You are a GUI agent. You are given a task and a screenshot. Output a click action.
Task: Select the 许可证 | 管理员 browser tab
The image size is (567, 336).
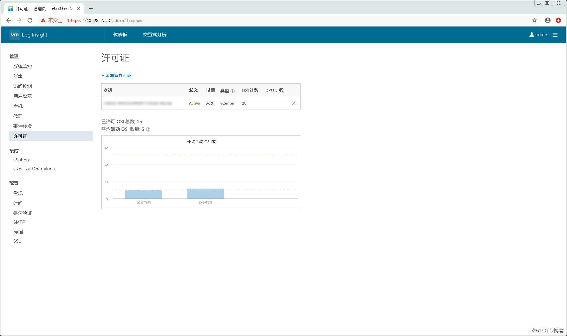tap(44, 9)
